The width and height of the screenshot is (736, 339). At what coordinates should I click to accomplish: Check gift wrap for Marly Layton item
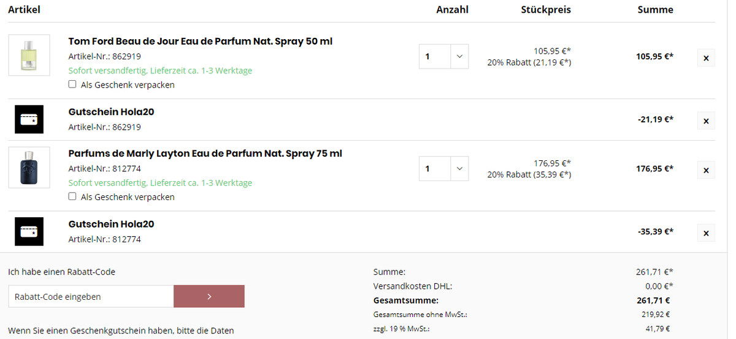[x=72, y=196]
